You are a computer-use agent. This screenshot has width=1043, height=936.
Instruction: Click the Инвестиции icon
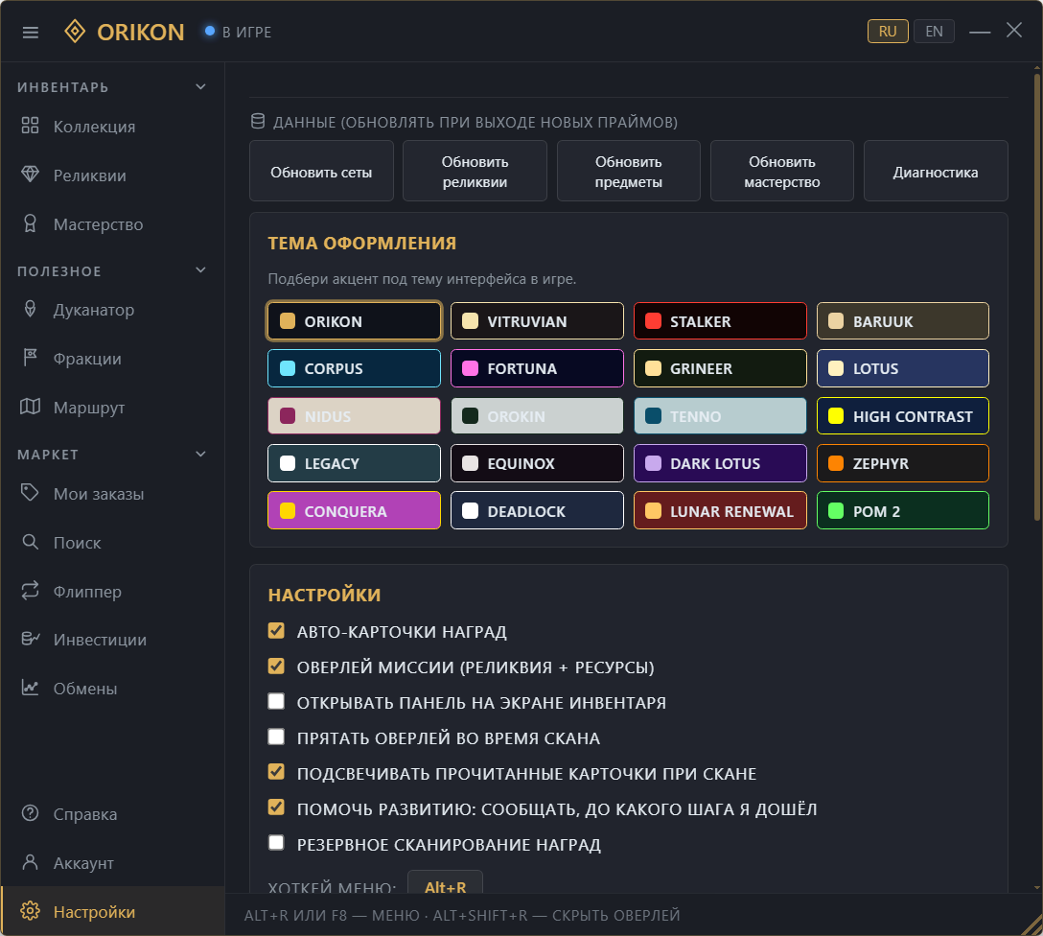(30, 639)
